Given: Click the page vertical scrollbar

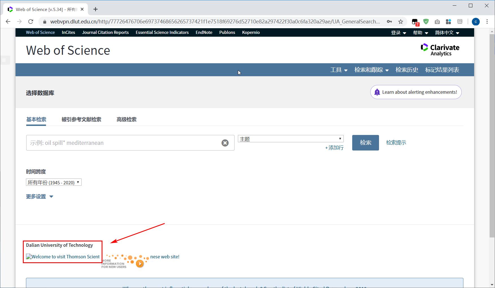Looking at the screenshot, I should tap(492, 136).
